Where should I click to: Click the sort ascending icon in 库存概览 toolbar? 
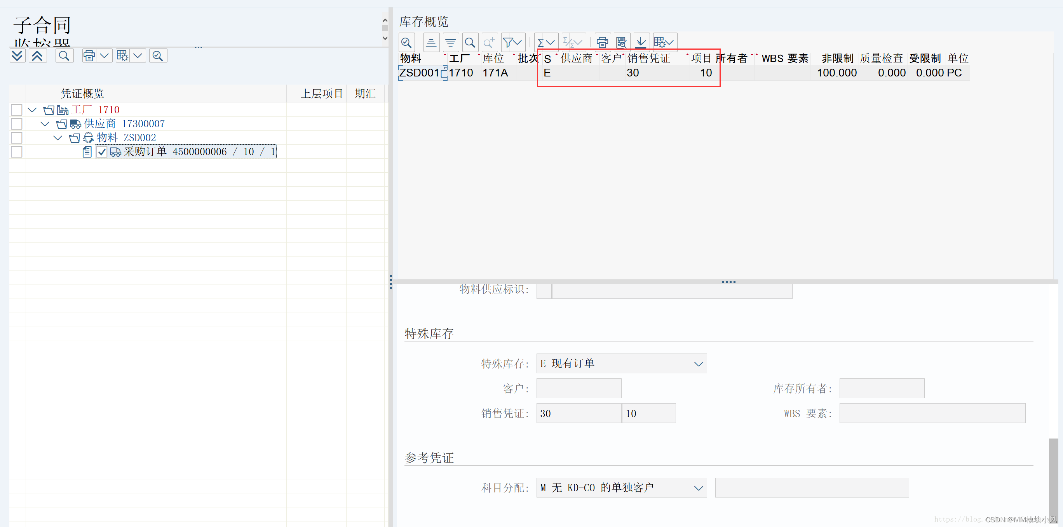point(431,42)
